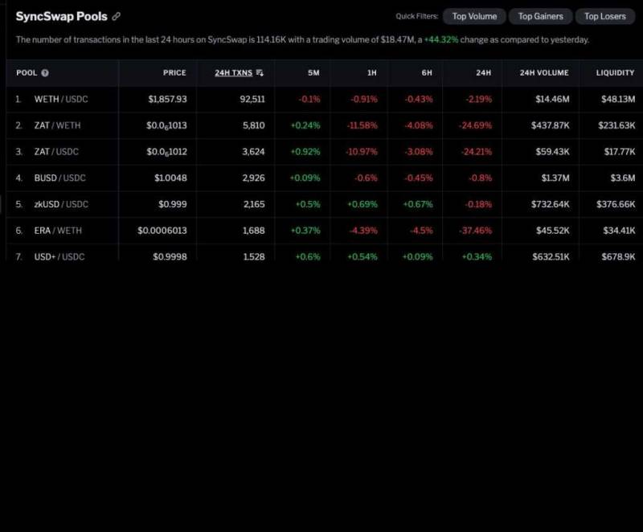Click the +44.32% change figure in summary
This screenshot has height=532, width=643.
tap(441, 39)
